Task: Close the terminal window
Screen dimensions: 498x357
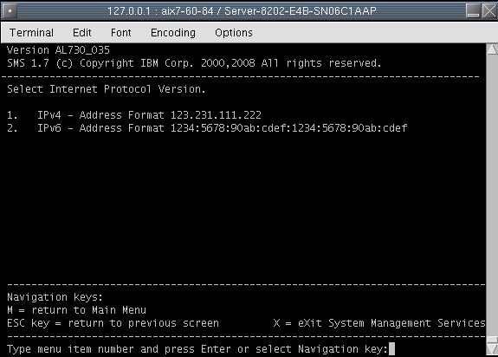Action: click(x=489, y=10)
